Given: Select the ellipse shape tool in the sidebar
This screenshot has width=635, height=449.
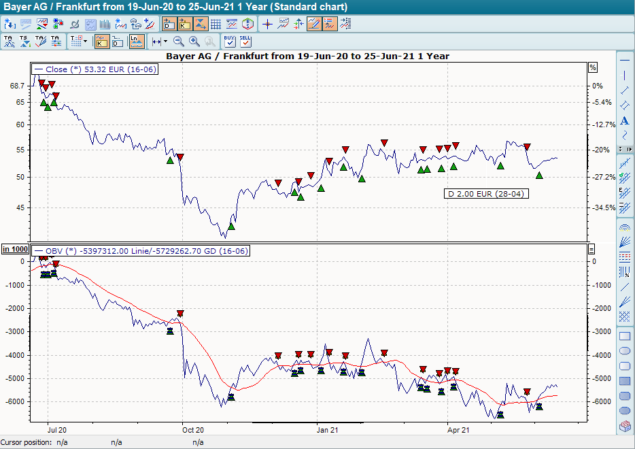Looking at the screenshot, I should pyautogui.click(x=624, y=351).
